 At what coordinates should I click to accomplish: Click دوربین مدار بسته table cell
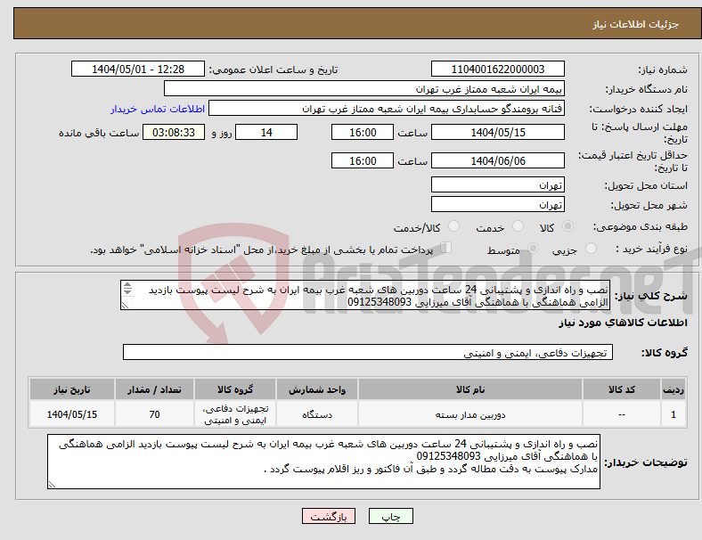[x=470, y=414]
